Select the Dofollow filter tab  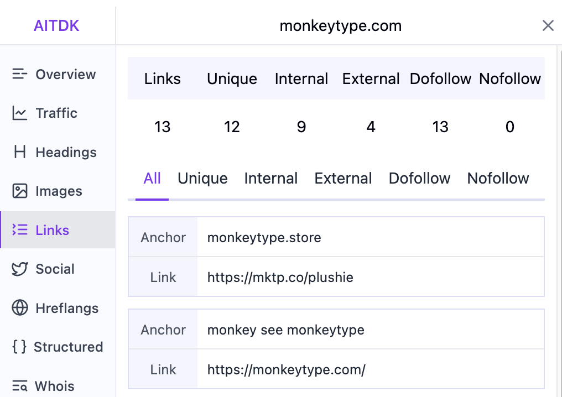419,178
